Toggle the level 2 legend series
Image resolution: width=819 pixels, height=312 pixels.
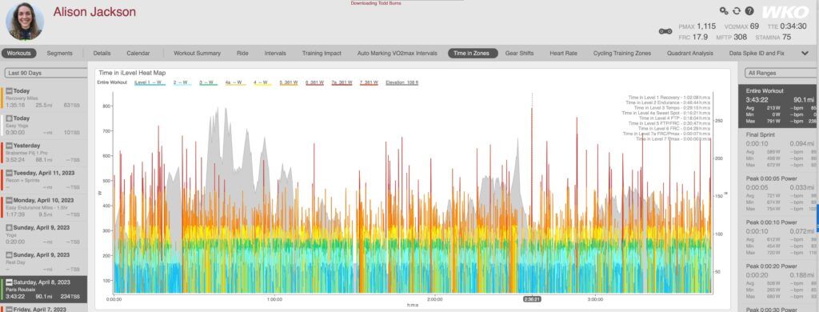tap(182, 83)
